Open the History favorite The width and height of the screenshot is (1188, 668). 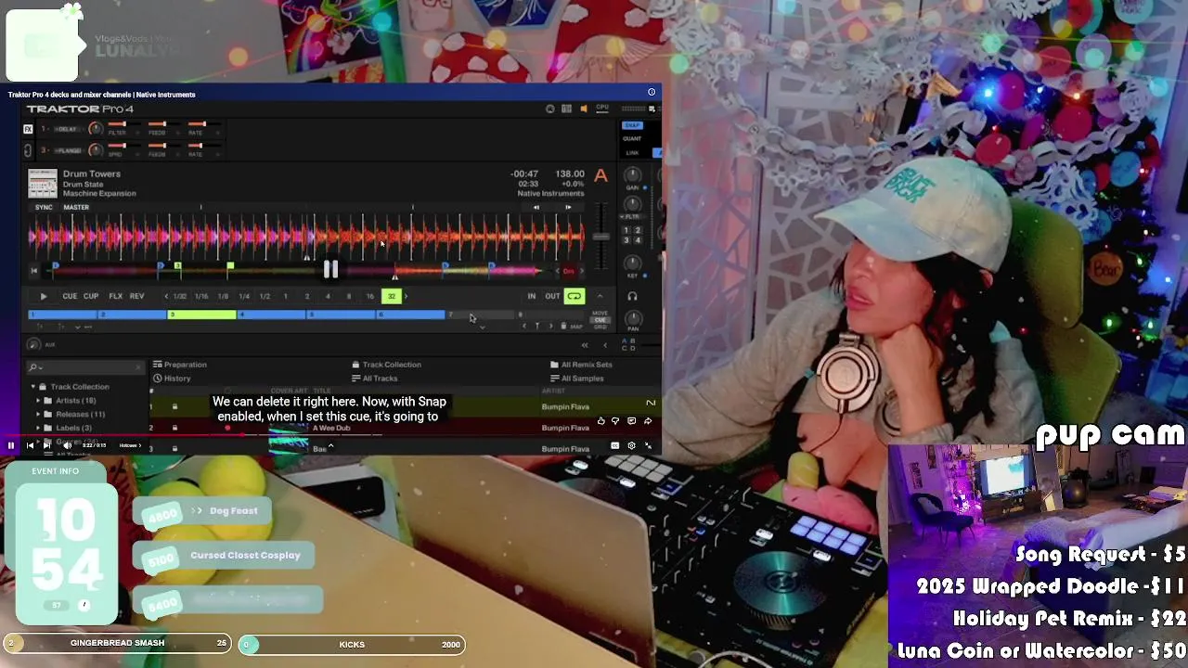172,379
